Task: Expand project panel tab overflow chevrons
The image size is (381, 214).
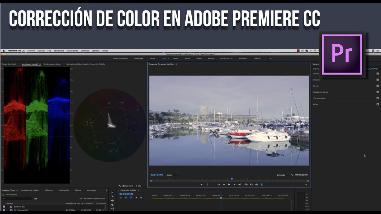Action: point(107,190)
